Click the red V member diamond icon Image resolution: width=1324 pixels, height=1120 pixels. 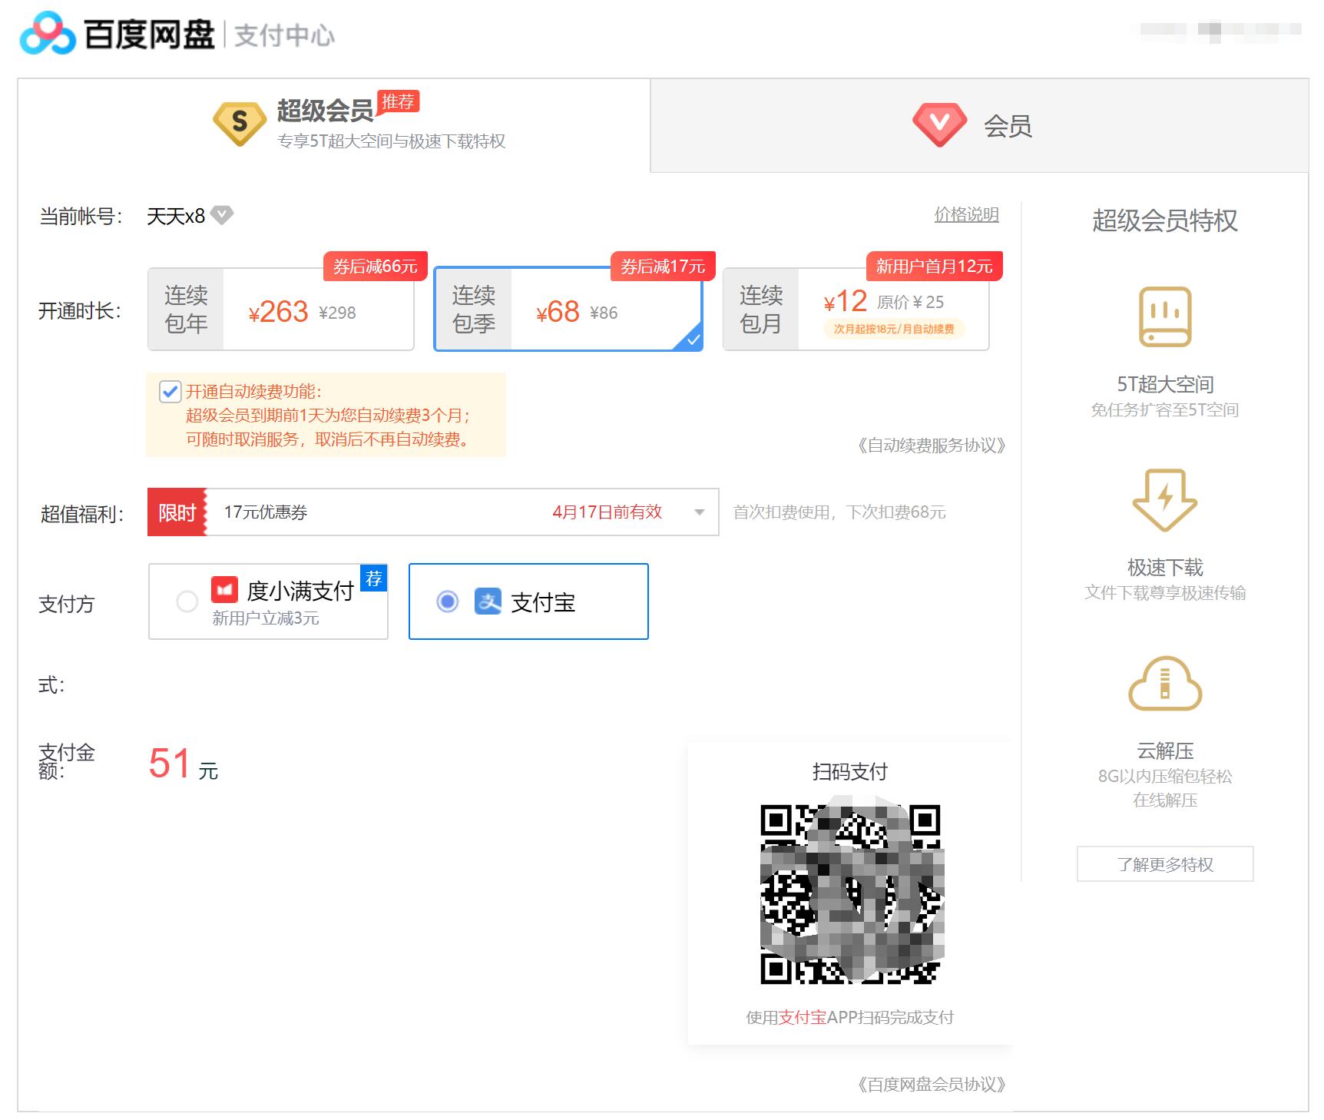[939, 124]
